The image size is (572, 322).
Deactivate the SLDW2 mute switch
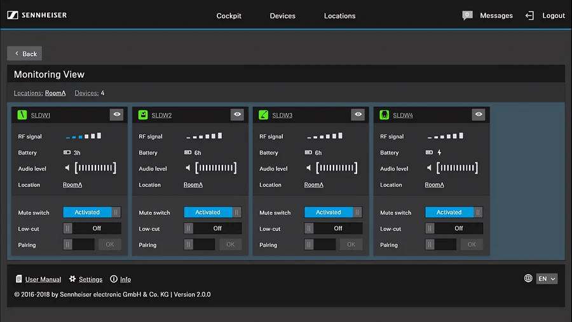pos(213,212)
